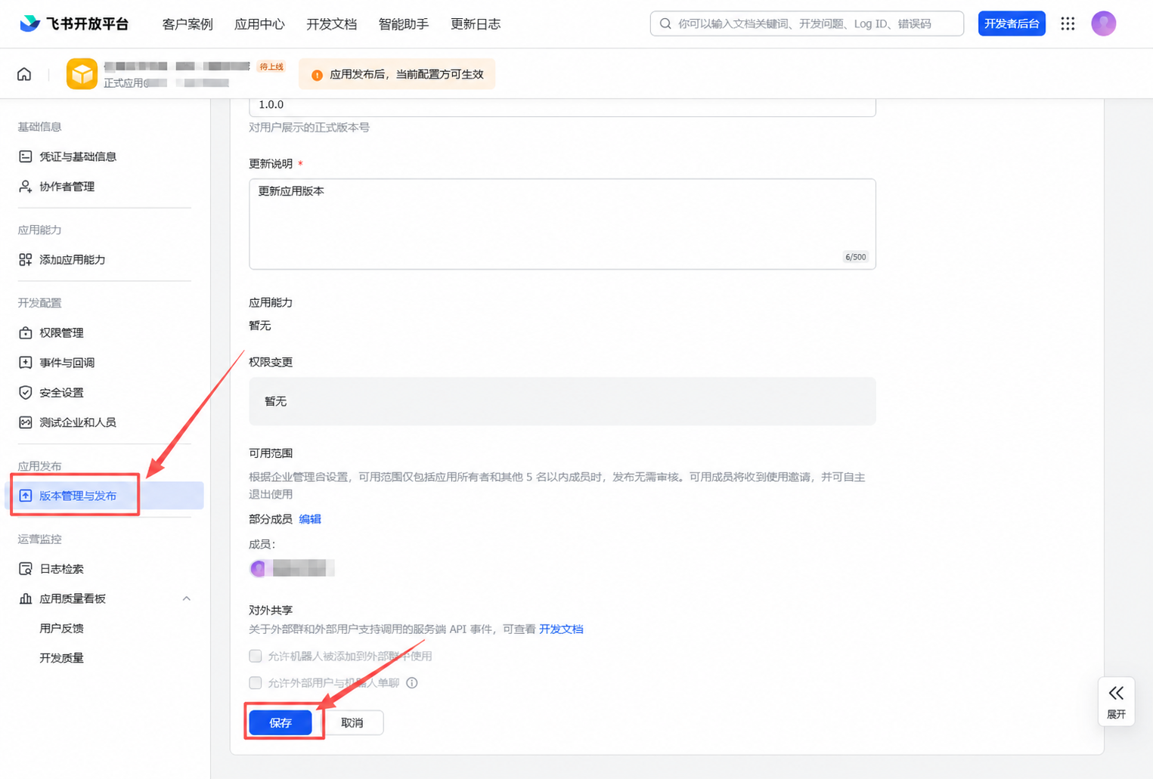The image size is (1153, 779).
Task: Click the 协作者管理 person icon
Action: point(25,187)
